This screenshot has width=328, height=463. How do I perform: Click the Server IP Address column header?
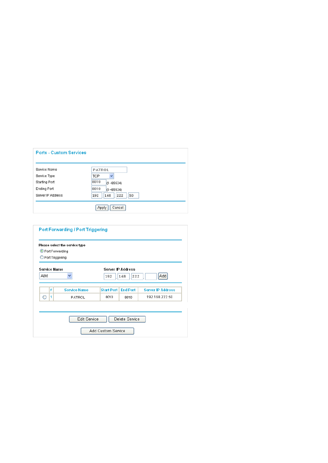[x=160, y=290]
